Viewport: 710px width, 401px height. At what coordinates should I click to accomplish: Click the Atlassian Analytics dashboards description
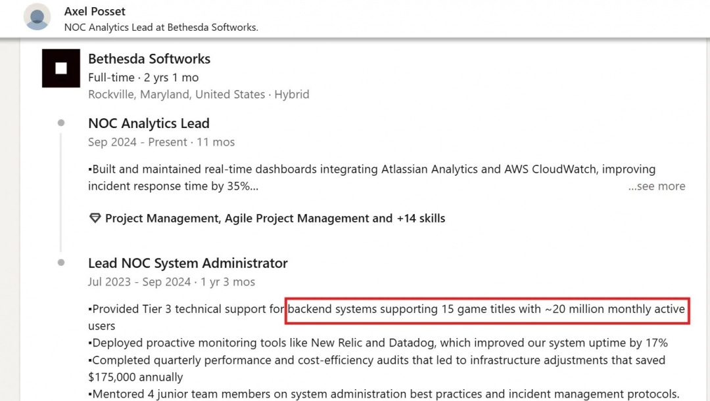[x=371, y=178]
